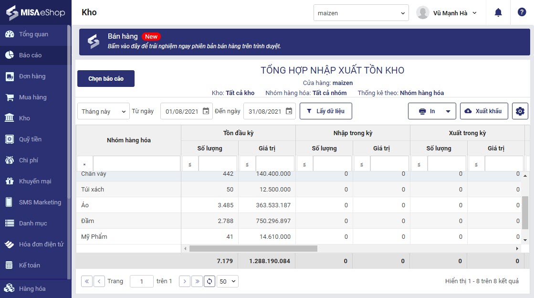Open the Đến ngày calendar picker icon
534x298 pixels.
pyautogui.click(x=289, y=111)
